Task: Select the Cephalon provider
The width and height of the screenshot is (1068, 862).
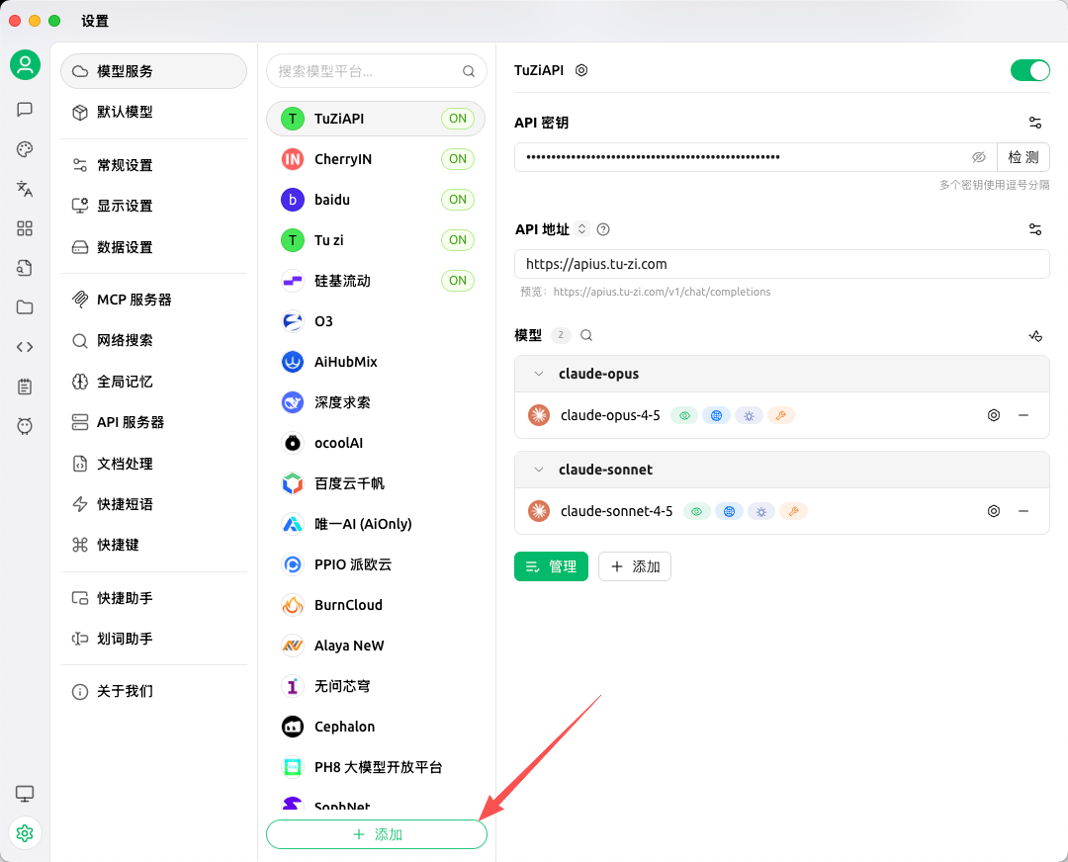Action: point(376,727)
